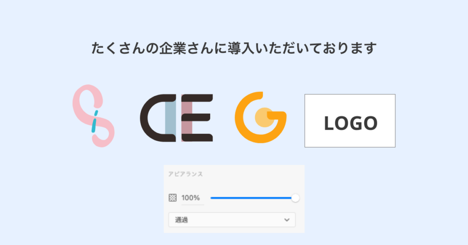Click the アピアランス panel heading
The height and width of the screenshot is (245, 468).
click(x=186, y=174)
